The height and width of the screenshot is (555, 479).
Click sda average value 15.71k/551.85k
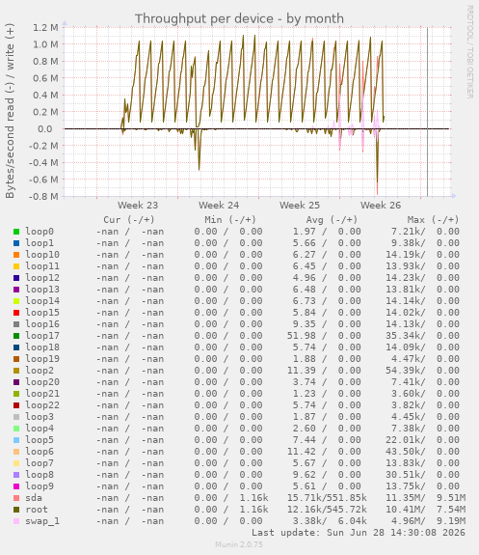pos(327,498)
